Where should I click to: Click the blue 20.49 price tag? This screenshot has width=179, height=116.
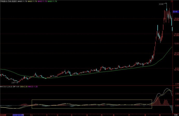176,12
